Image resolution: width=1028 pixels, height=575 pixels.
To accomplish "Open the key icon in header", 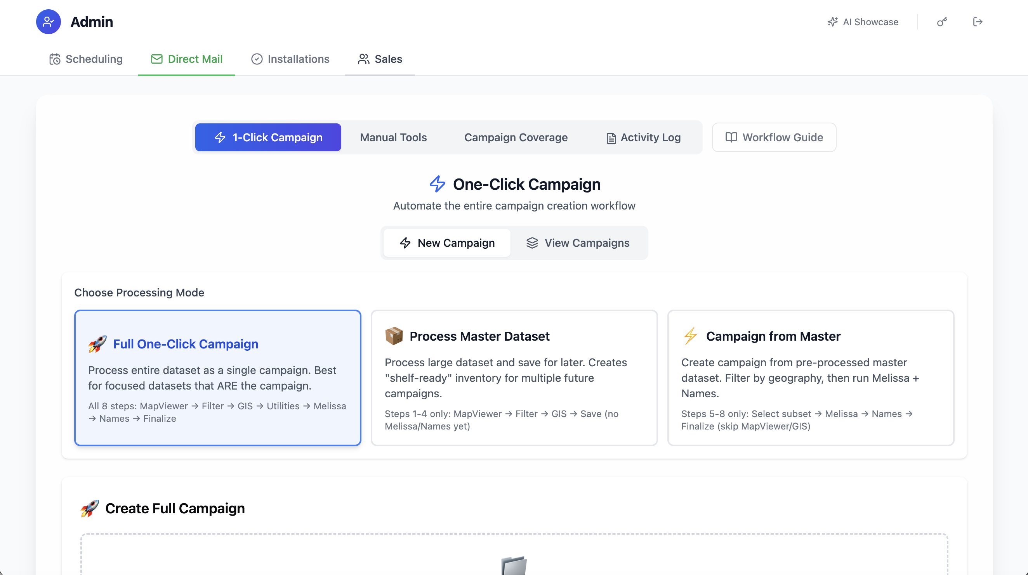I will (x=942, y=22).
